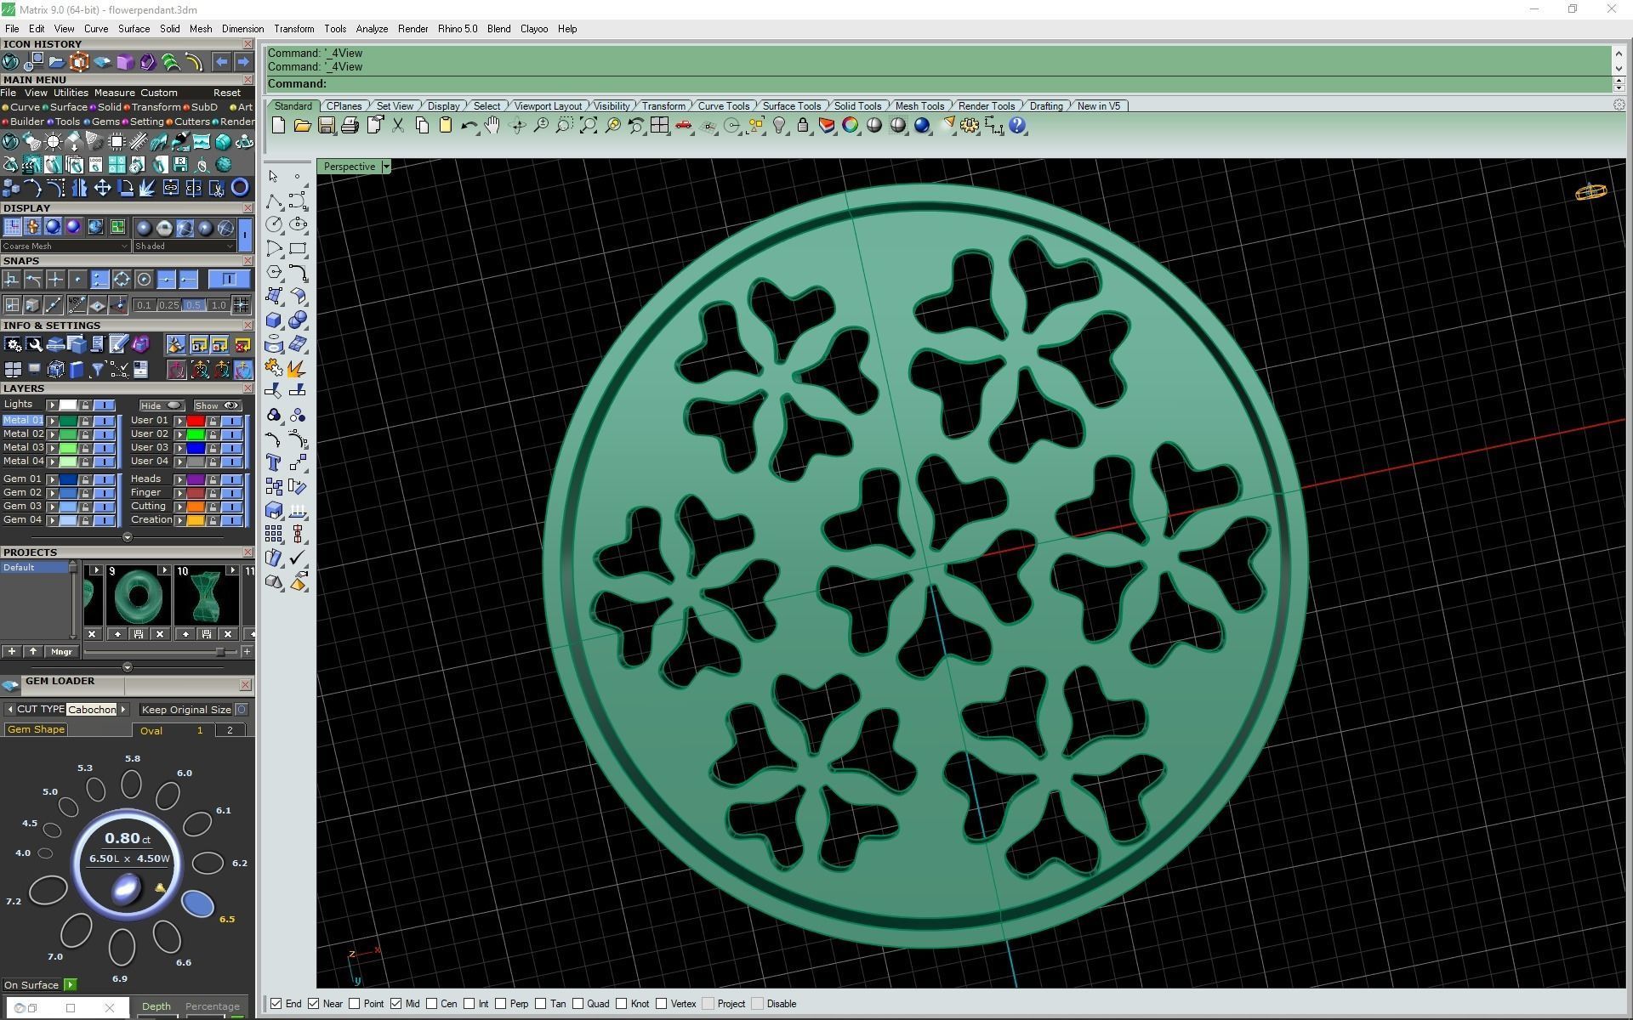Click the Gem Loader diamond icon

(10, 684)
